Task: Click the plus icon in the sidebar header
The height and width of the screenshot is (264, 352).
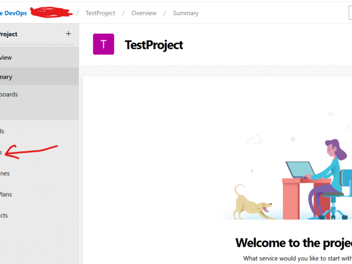Action: click(68, 34)
